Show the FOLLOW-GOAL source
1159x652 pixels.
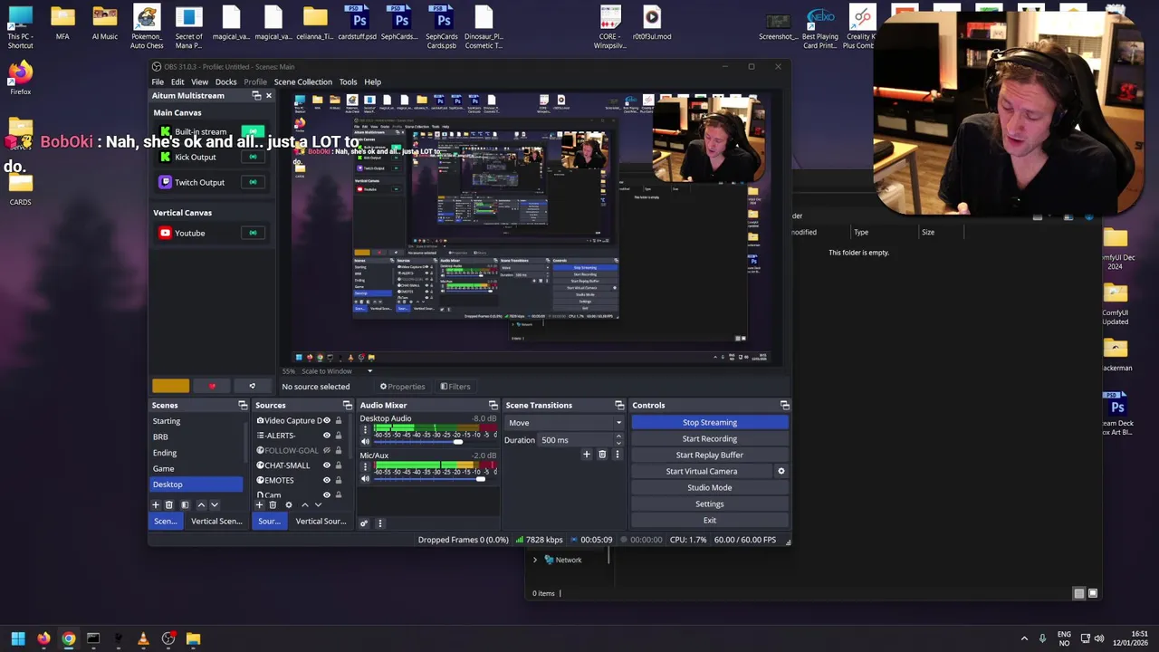[x=327, y=450]
